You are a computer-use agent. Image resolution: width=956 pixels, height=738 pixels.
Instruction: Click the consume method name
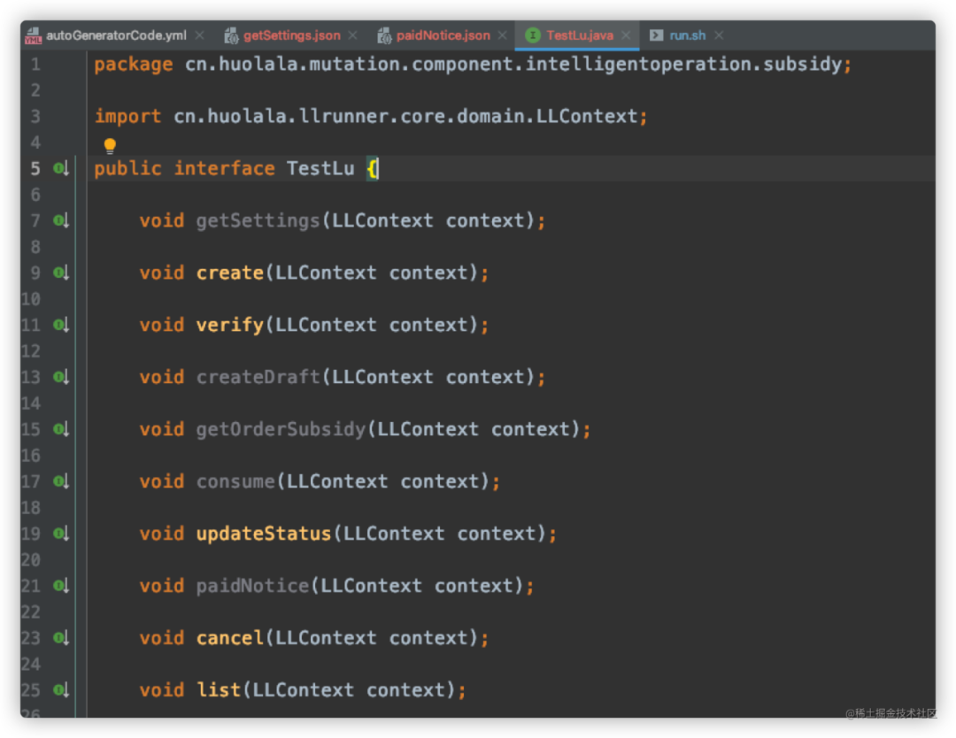coord(235,481)
